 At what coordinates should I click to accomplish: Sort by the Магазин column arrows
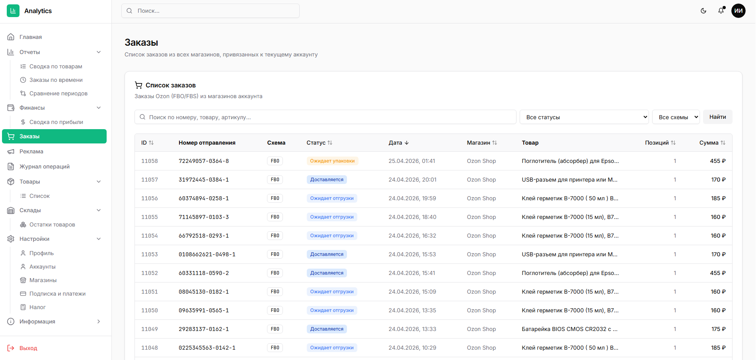495,143
